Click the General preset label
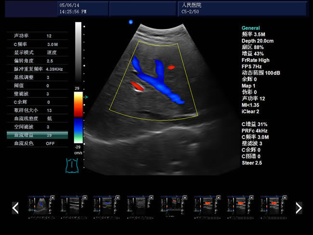Screen dimensions: 313x235 (251, 28)
